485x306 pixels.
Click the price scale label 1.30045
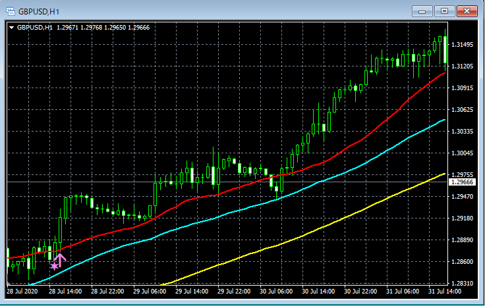point(462,153)
